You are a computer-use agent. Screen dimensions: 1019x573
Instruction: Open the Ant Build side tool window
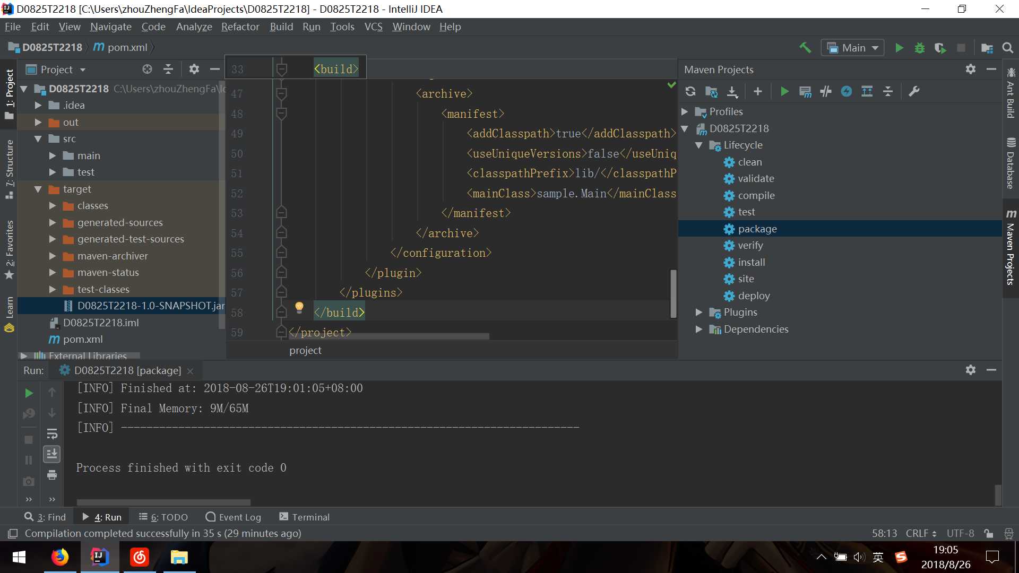(1011, 93)
